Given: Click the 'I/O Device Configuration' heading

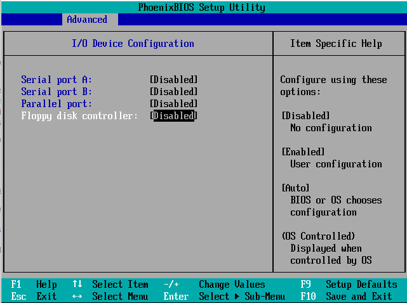Looking at the screenshot, I should 133,43.
